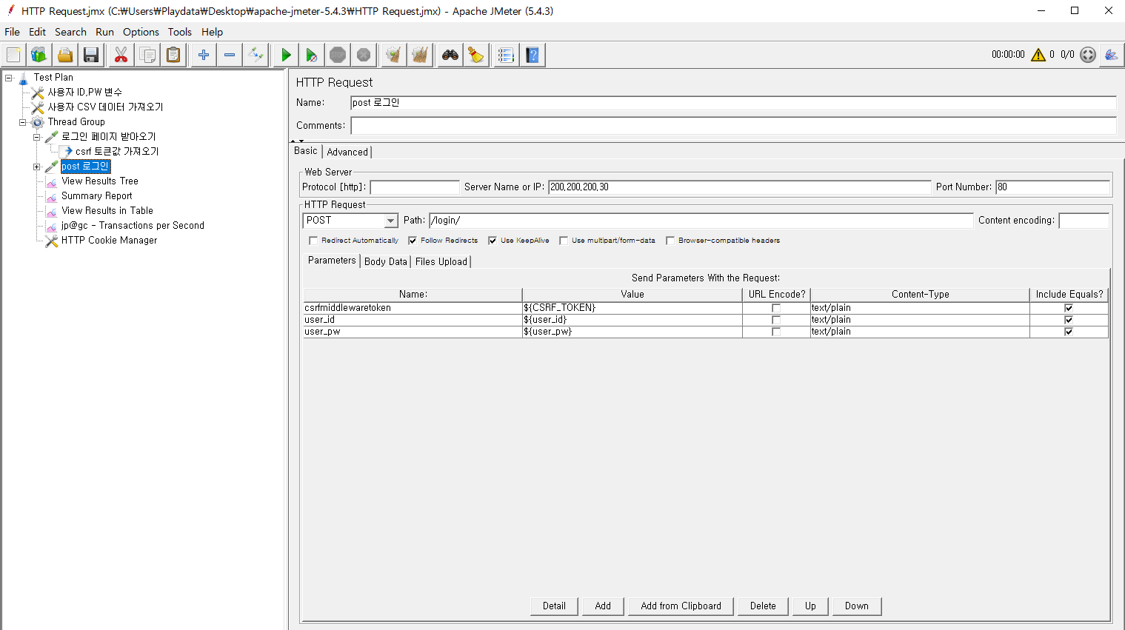Toggle Redirect Automatically checkbox

point(313,241)
